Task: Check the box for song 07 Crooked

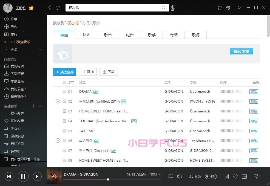Action: (x=64, y=151)
